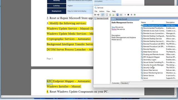Toggle Show/Hide Action Pane toolbar icon

click(x=121, y=15)
